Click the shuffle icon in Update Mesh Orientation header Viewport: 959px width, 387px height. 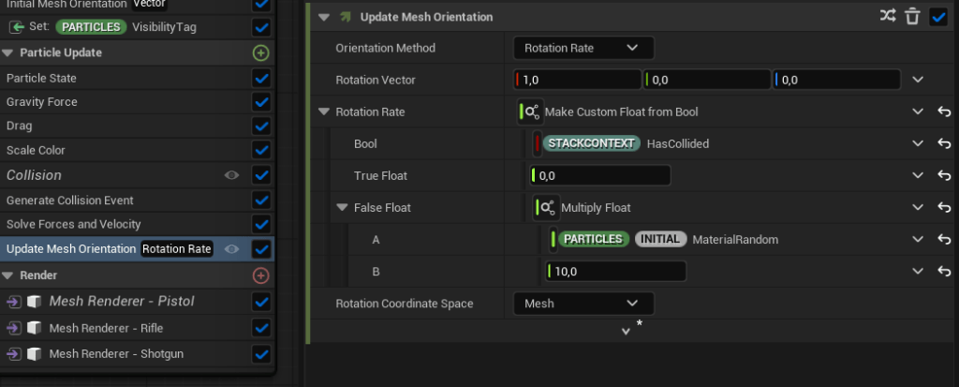(x=887, y=17)
